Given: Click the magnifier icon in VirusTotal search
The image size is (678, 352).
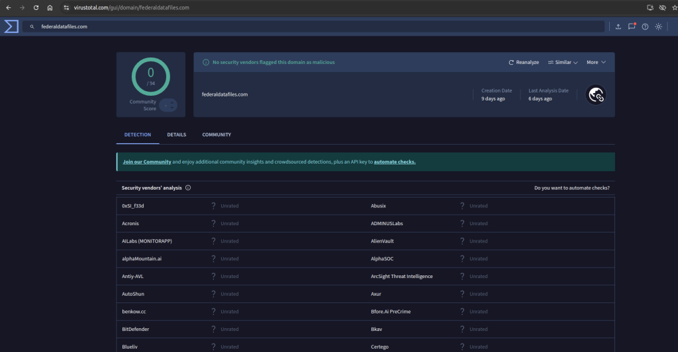Looking at the screenshot, I should click(x=32, y=26).
